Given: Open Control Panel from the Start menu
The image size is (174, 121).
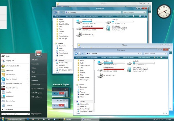Looking at the screenshot, I should coord(35,85).
